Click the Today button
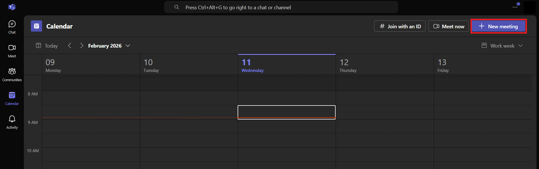The image size is (539, 169). tap(47, 46)
